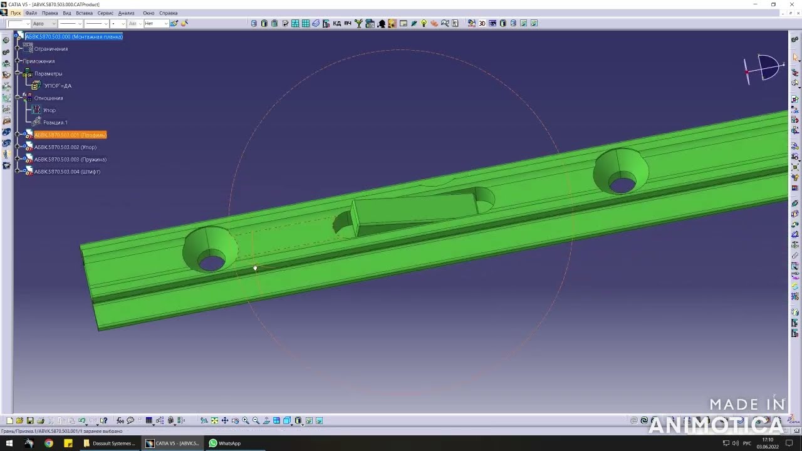
Task: Click the light bulb icon in top toolbar
Action: tap(424, 23)
